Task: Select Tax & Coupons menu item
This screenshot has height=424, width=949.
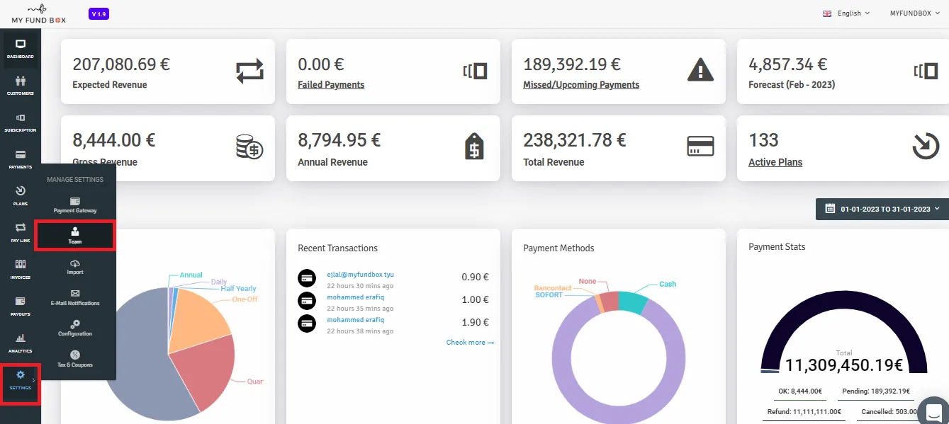Action: pos(75,359)
